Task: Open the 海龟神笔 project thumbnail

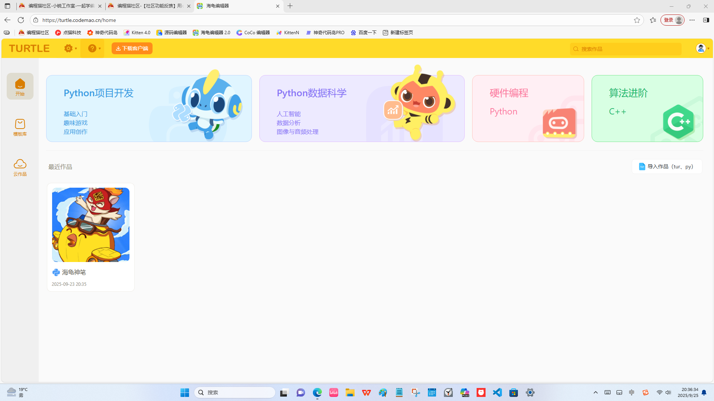Action: (x=91, y=225)
